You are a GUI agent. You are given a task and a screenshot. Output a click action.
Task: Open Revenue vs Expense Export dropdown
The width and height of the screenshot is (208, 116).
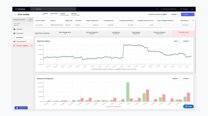(187, 79)
